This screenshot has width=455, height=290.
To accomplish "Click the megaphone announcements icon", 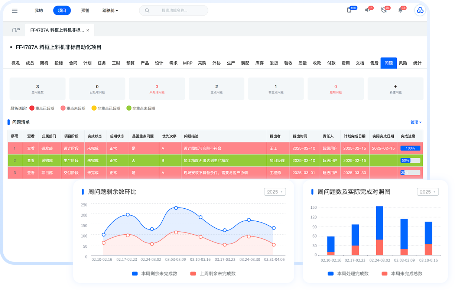I will point(367,10).
